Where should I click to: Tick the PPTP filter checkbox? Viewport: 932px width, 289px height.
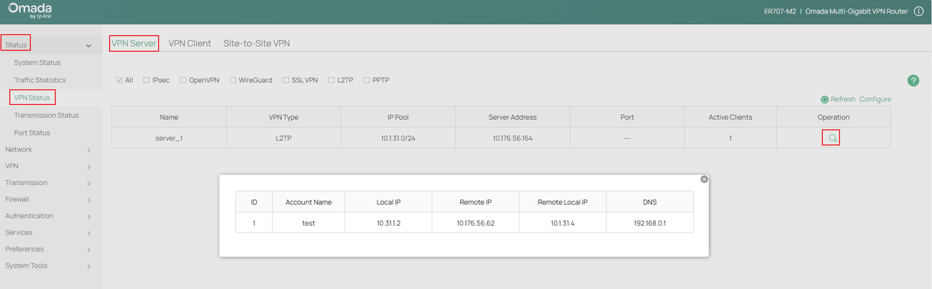click(367, 80)
